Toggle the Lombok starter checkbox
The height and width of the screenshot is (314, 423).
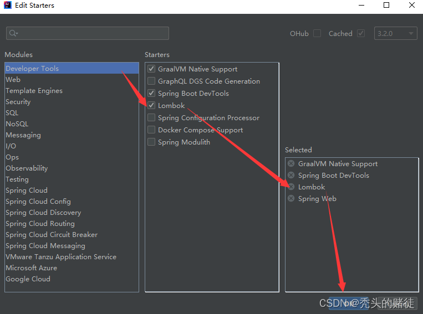[x=151, y=105]
